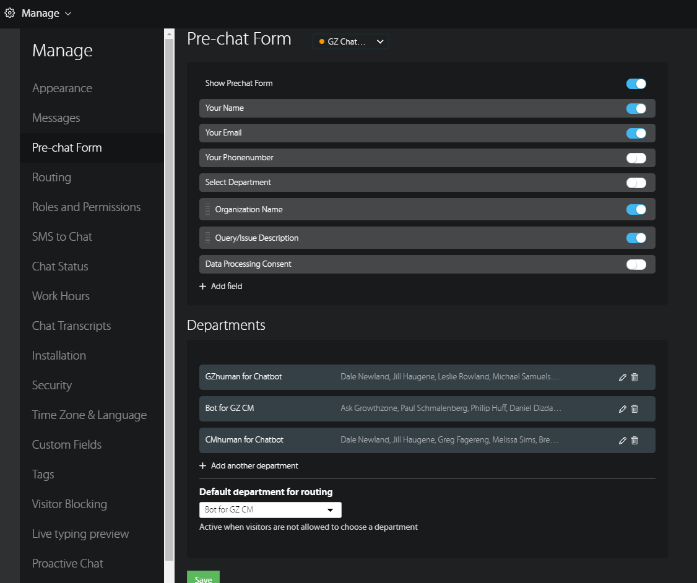The width and height of the screenshot is (697, 583).
Task: Open the GZ Chat widget selector dropdown
Action: [350, 41]
